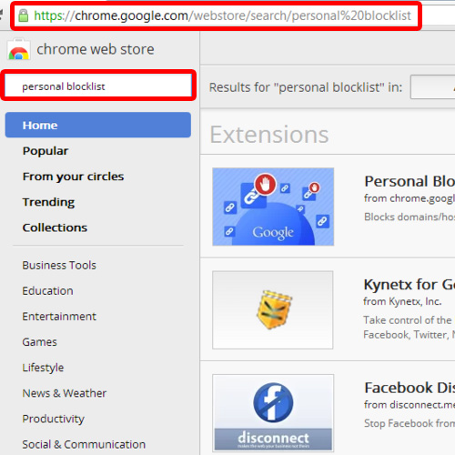
Task: Open the Popular section
Action: 45,151
